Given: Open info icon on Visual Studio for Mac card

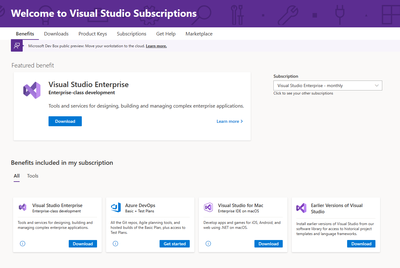Looking at the screenshot, I should click(208, 243).
